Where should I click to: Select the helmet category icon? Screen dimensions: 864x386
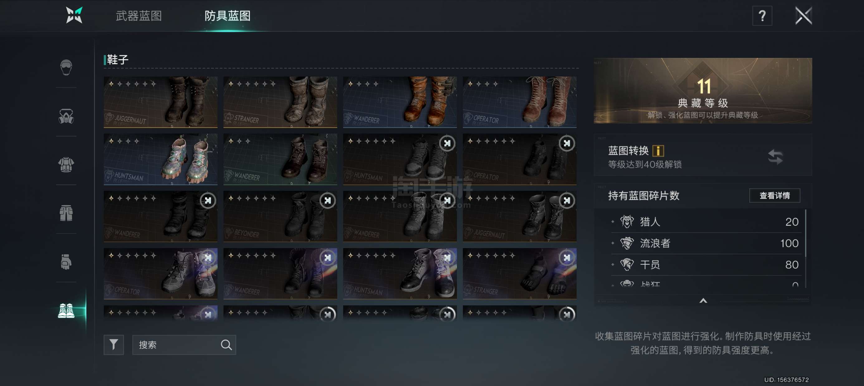tap(66, 67)
